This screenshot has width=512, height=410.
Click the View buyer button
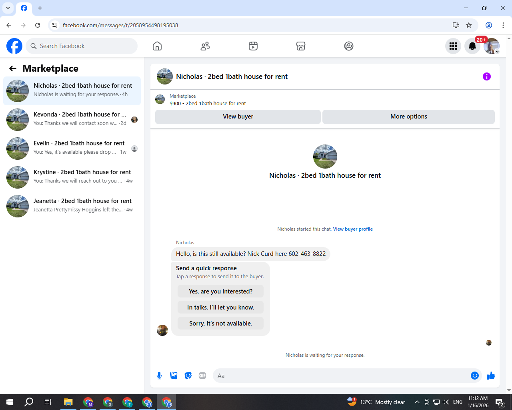click(238, 117)
